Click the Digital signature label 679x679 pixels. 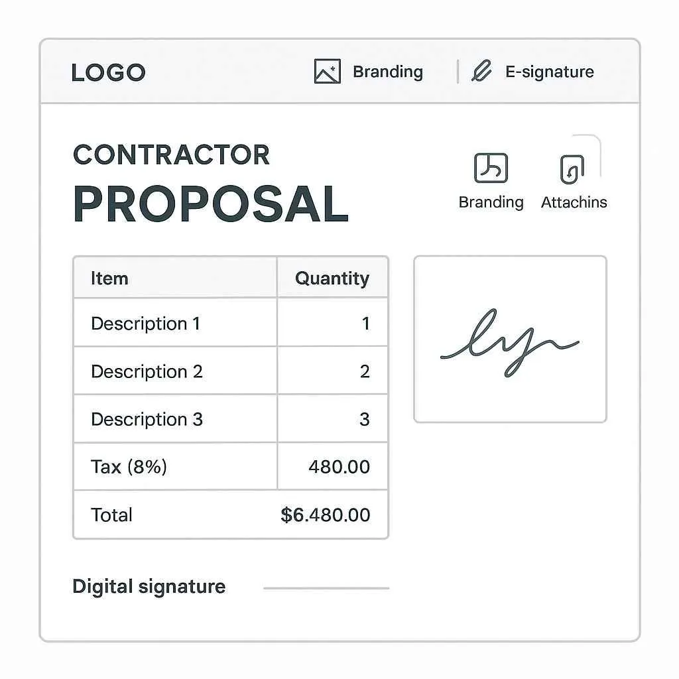tap(149, 587)
